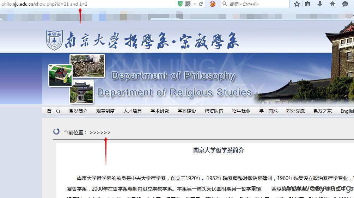Viewport: 354px width, 198px height.
Task: Click the 当前位置 breadcrumb text
Action: (75, 132)
